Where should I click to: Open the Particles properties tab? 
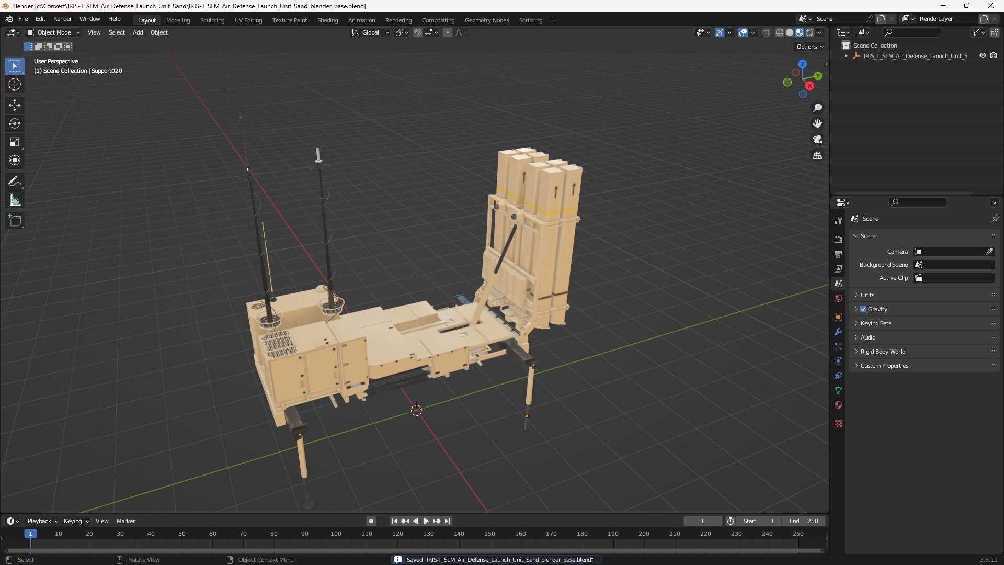(x=838, y=346)
